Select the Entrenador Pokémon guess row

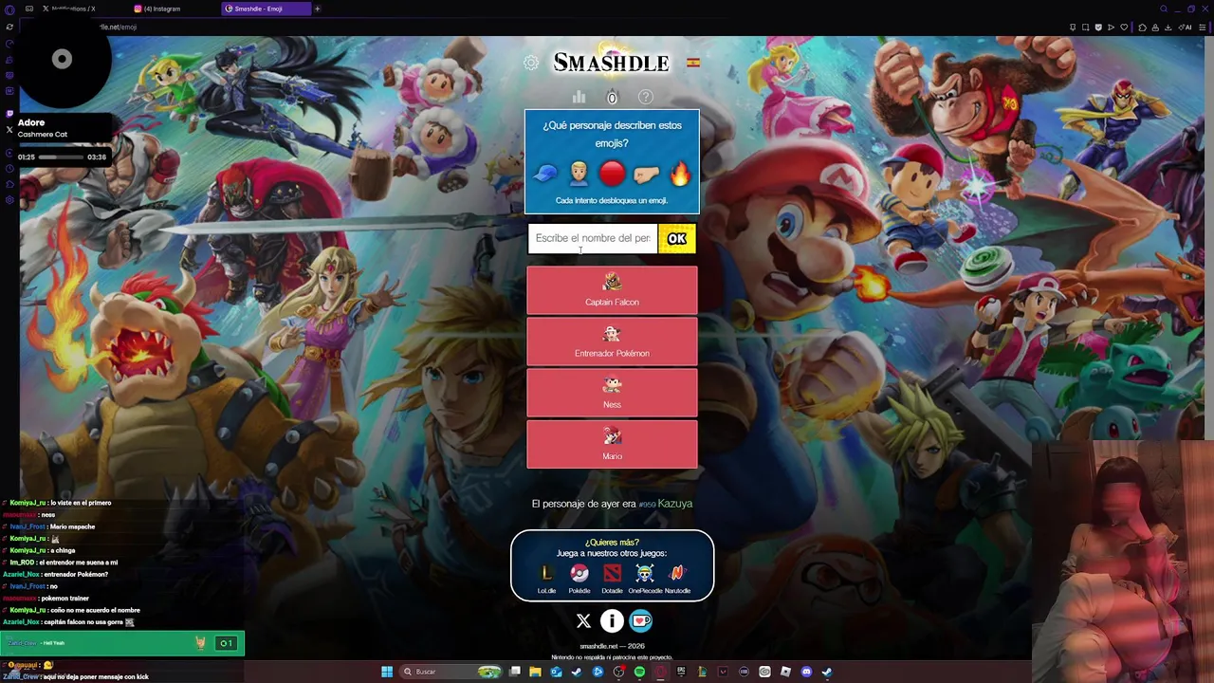[x=612, y=341]
